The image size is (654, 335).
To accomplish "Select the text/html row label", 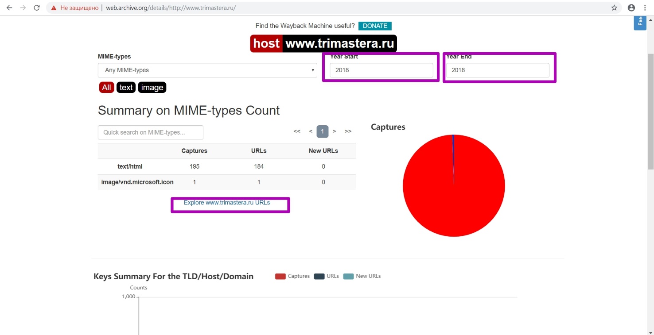I will (130, 166).
